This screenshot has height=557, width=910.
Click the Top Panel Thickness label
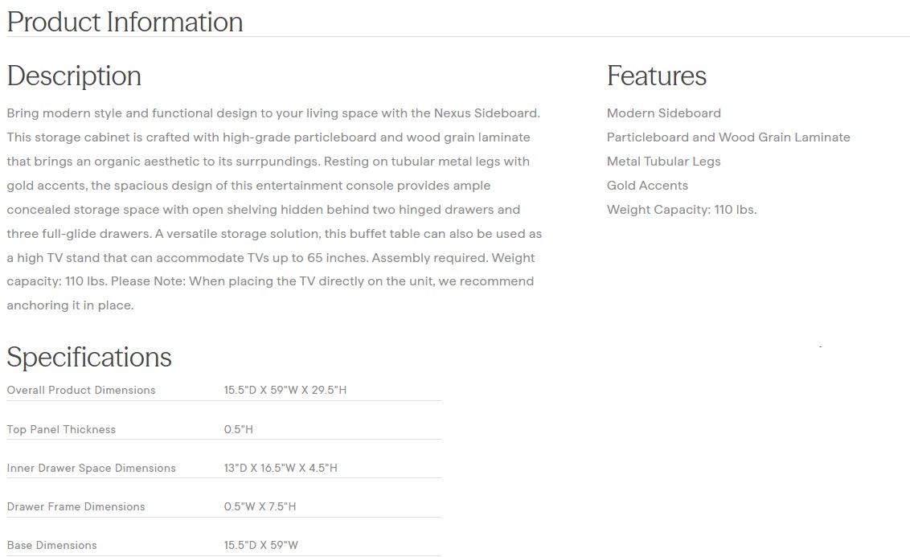[x=61, y=429]
